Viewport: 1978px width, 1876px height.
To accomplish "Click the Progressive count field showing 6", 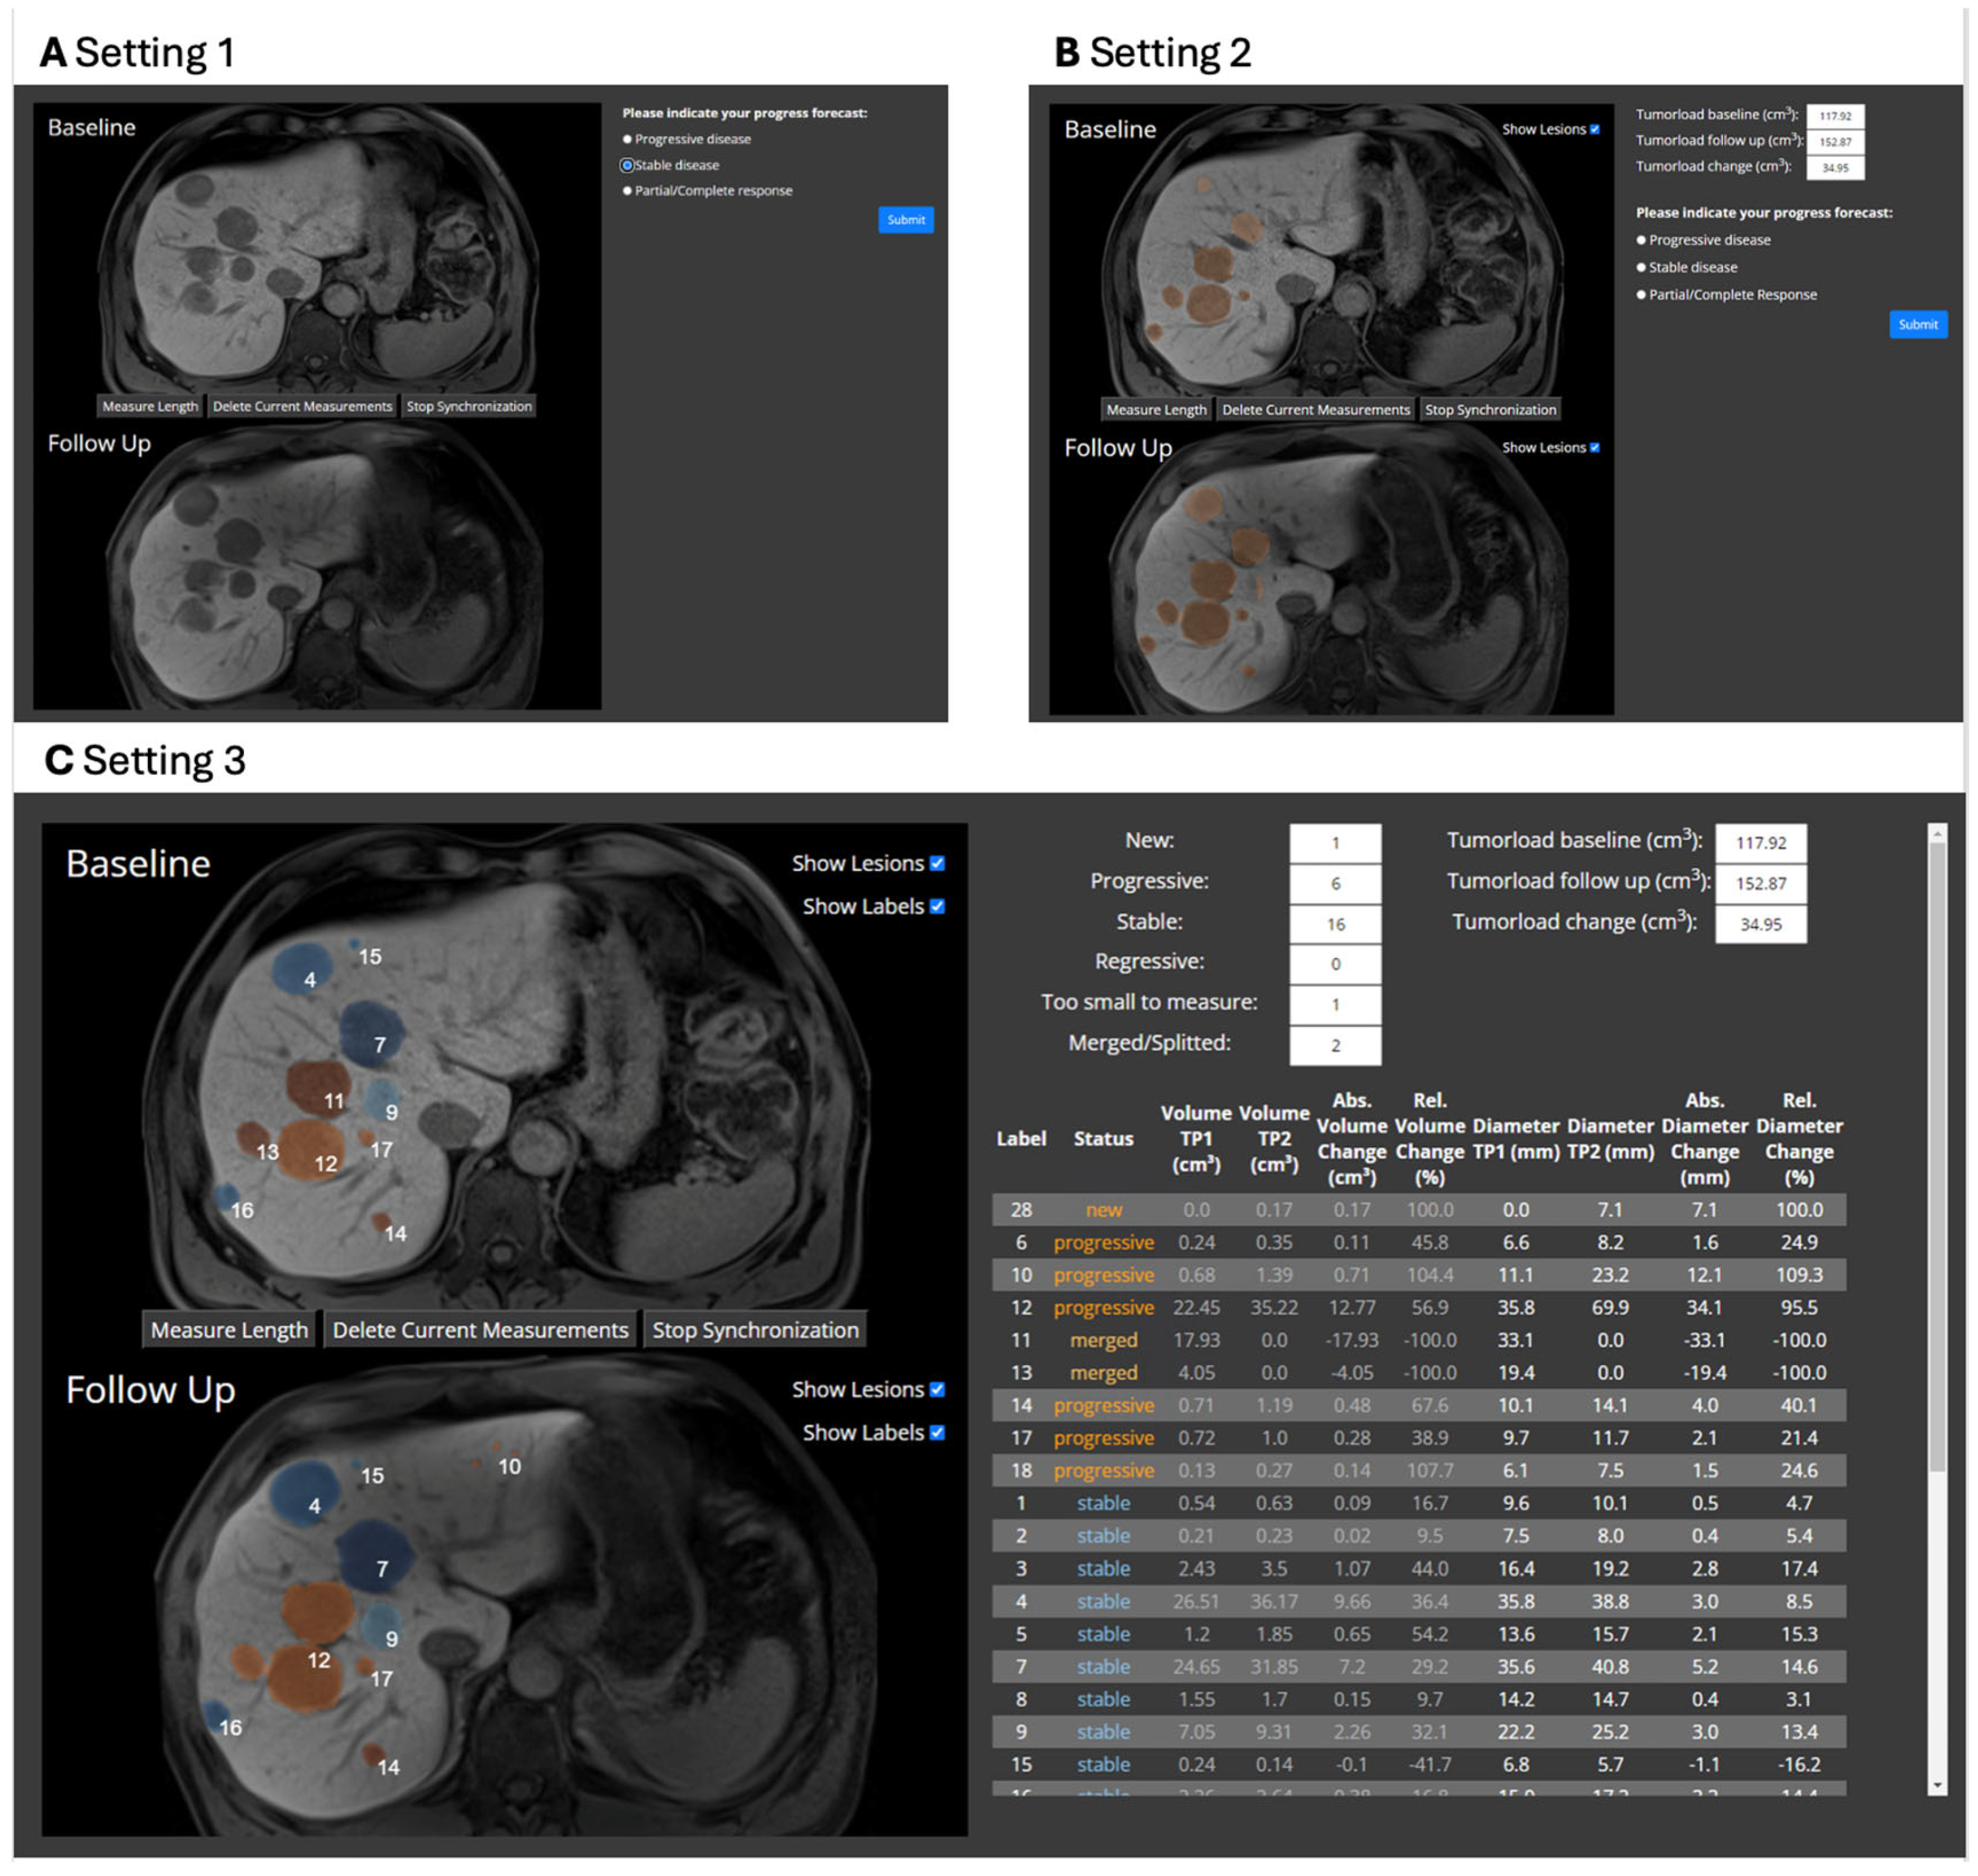I will tap(1335, 884).
